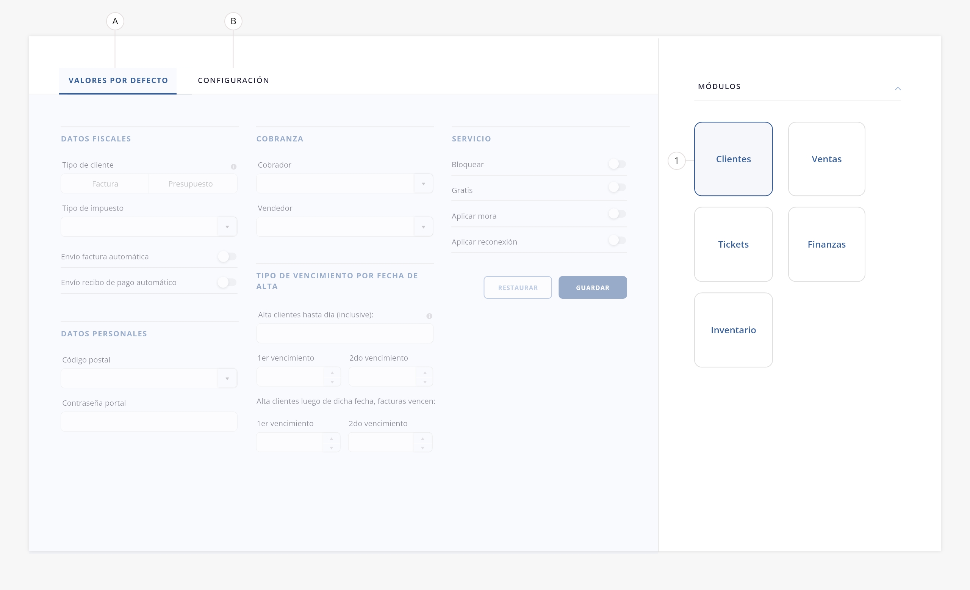Click info icon next to Tipo de cliente

[x=233, y=166]
